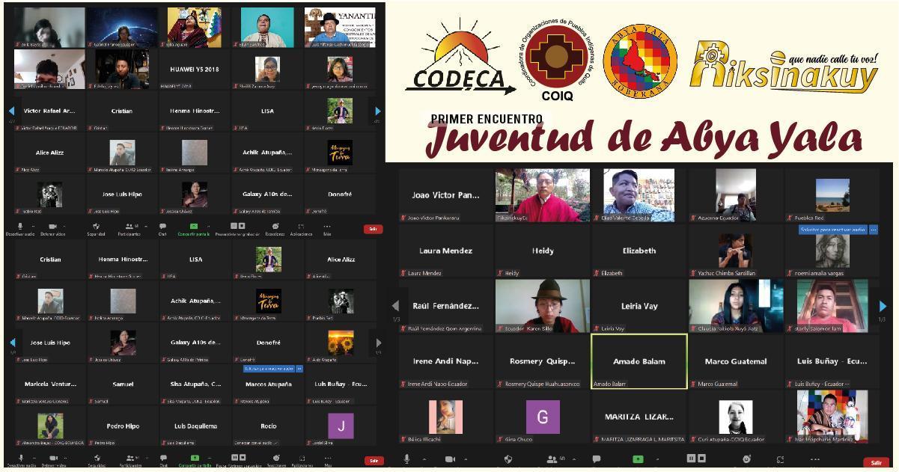Go to next gallery page with right blue arrow
The image size is (899, 472).
pyautogui.click(x=883, y=306)
